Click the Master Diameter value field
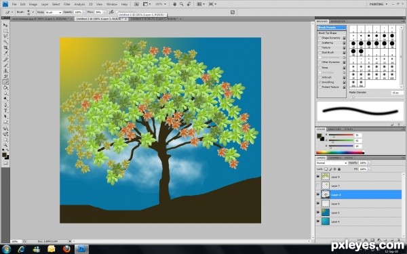 (x=397, y=93)
